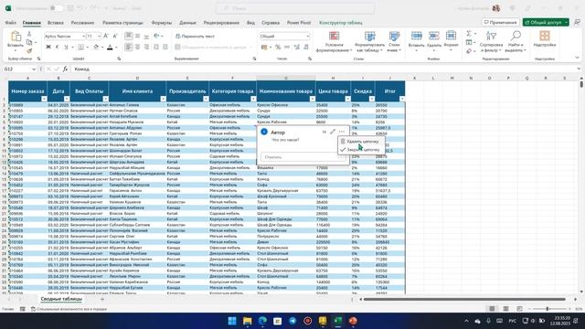Image resolution: width=585 pixels, height=329 pixels.
Task: Adjust the zoom slider in status bar
Action: [547, 309]
